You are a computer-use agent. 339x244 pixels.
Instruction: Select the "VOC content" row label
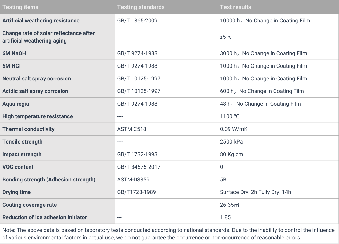tap(18, 167)
